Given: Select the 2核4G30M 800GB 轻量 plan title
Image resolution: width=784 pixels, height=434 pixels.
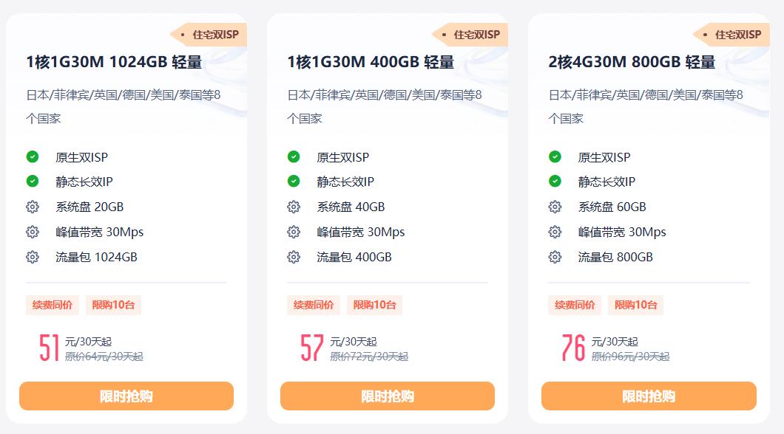Looking at the screenshot, I should (x=632, y=63).
